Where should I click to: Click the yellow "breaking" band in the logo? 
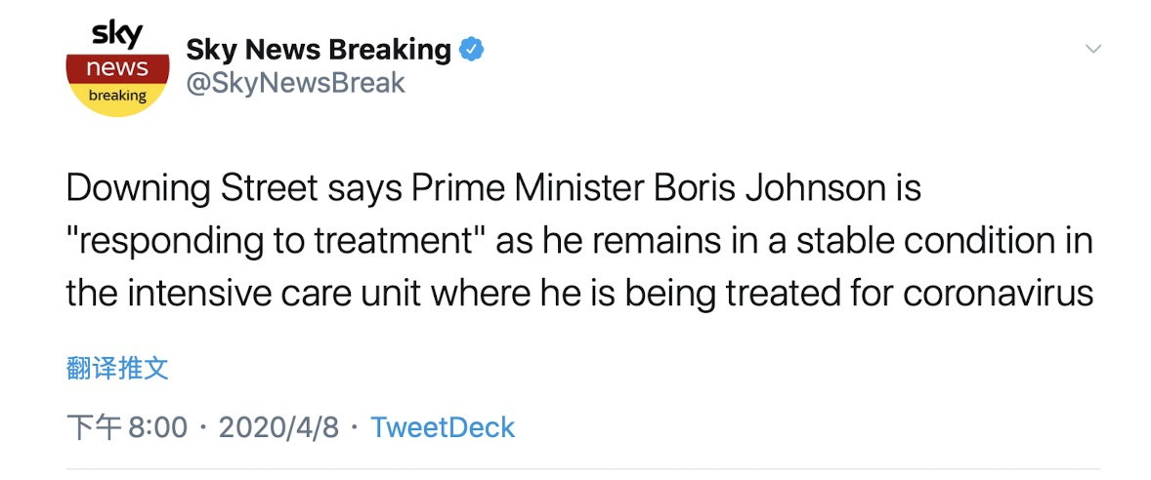click(x=117, y=96)
